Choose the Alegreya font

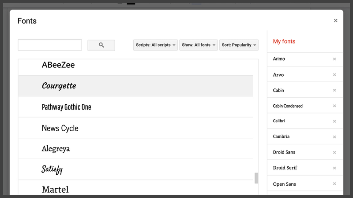135,149
